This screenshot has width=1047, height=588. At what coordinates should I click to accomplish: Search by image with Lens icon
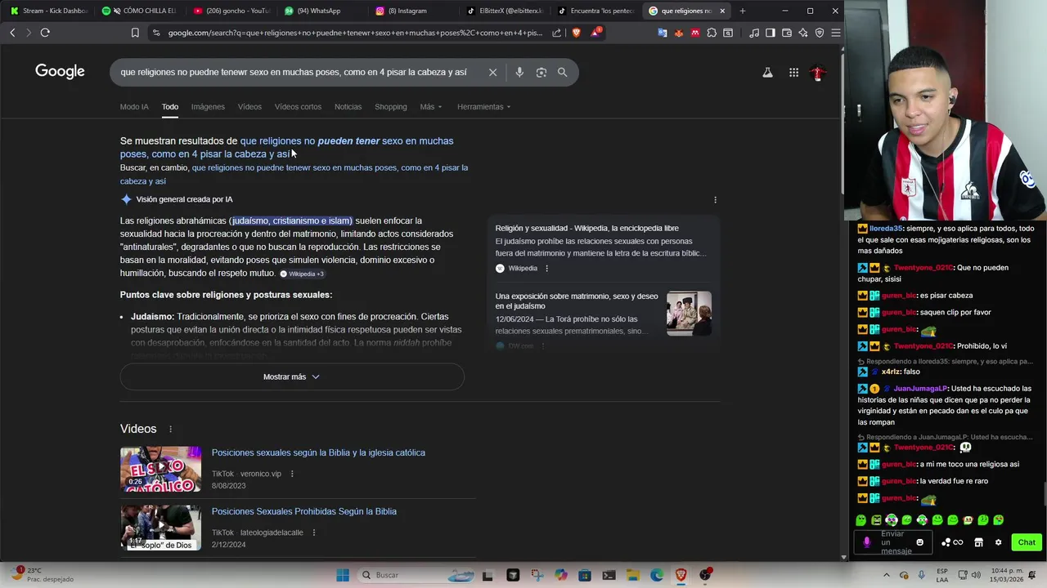[541, 73]
